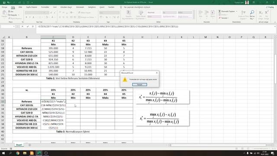Click the 1.070.300 cell for VOLVO
The height and width of the screenshot is (156, 277).
point(53,67)
